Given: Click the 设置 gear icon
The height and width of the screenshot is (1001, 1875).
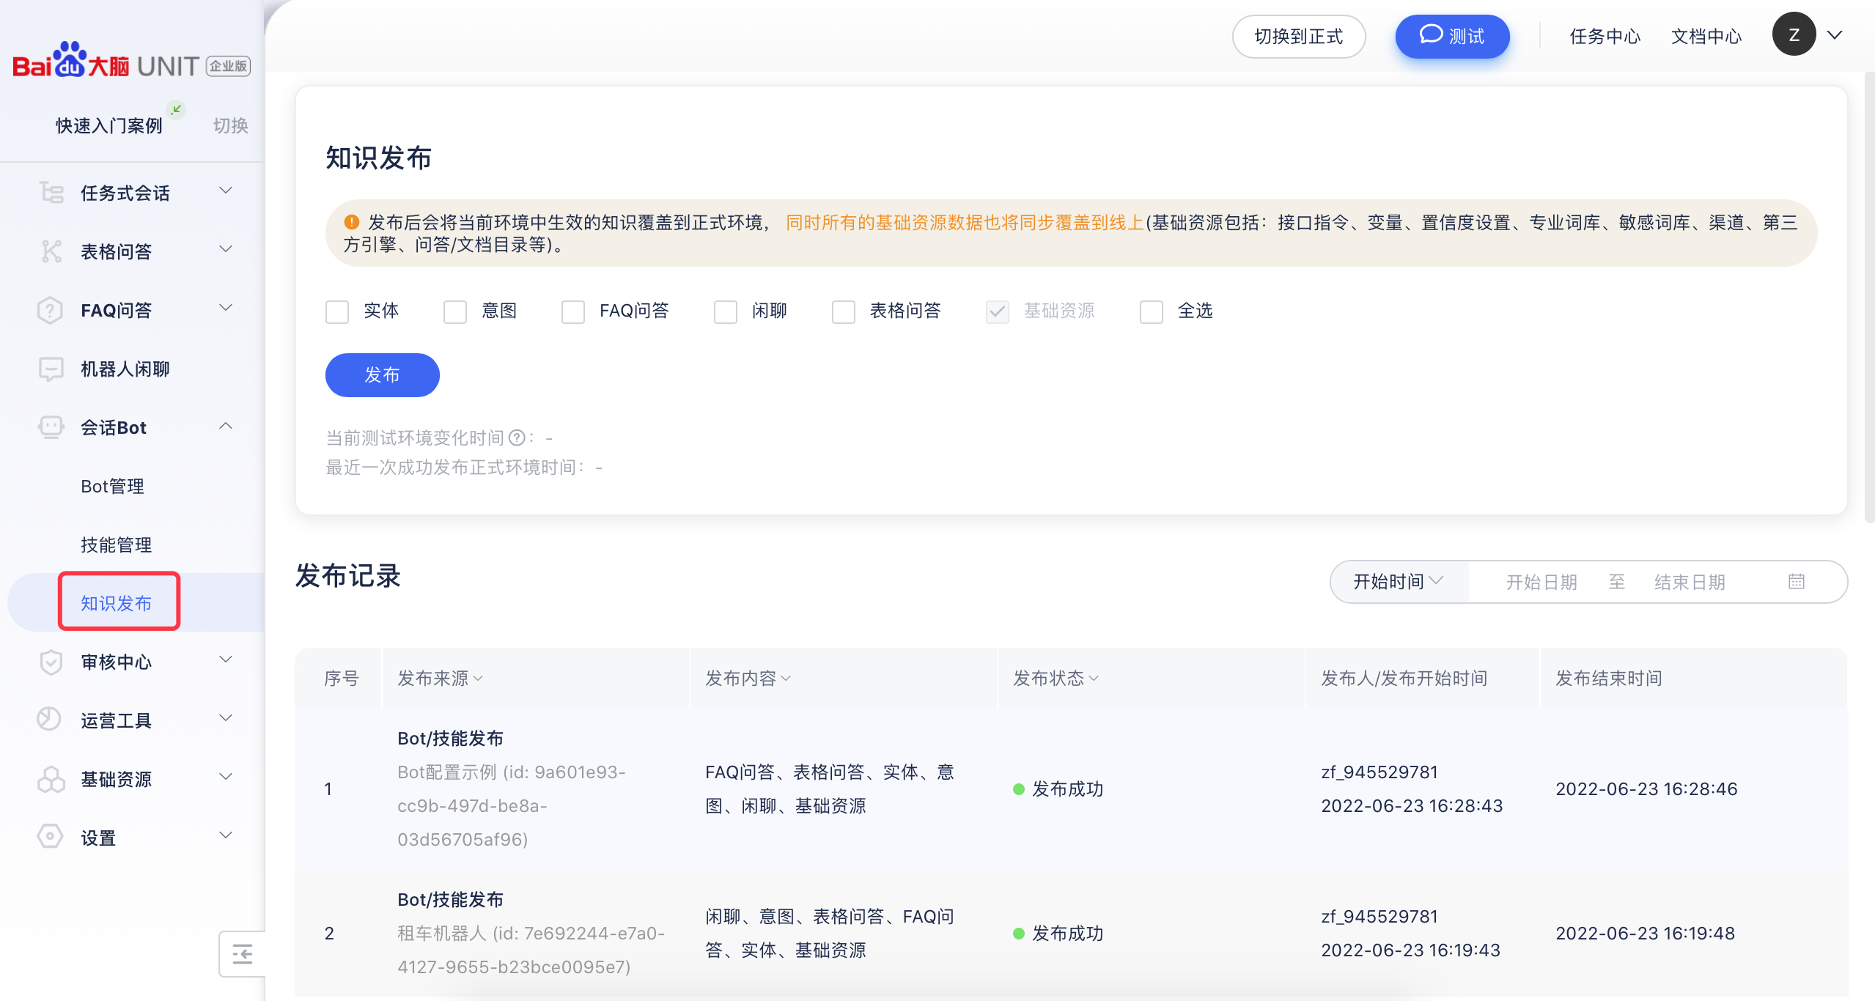Looking at the screenshot, I should [51, 838].
